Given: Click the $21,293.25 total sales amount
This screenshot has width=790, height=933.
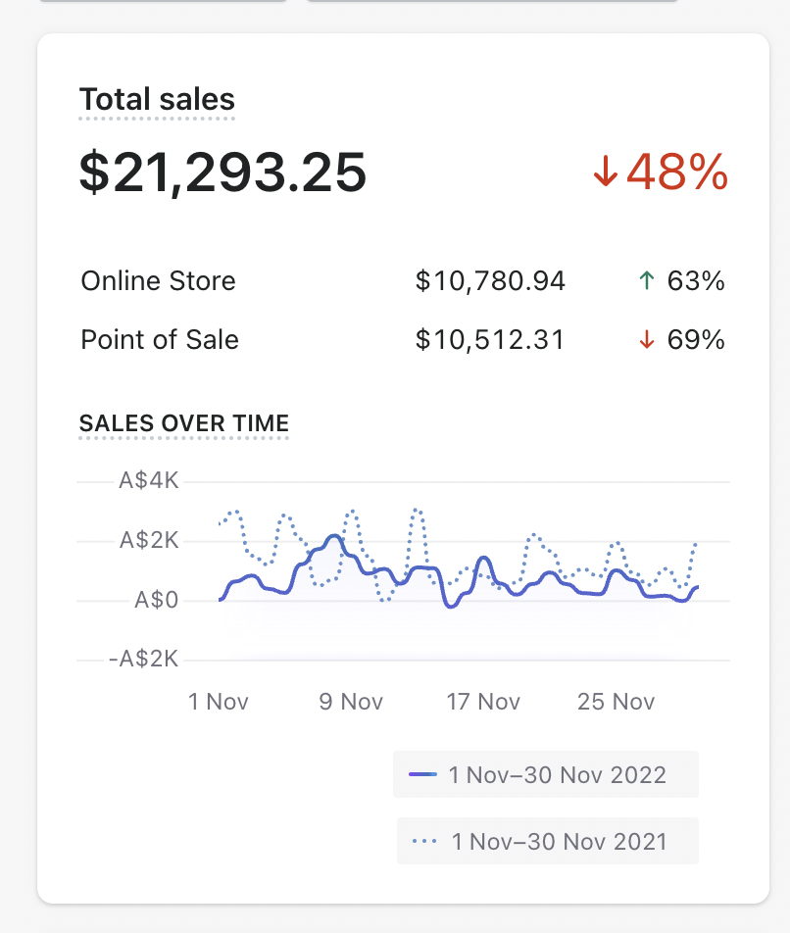Looking at the screenshot, I should point(222,172).
